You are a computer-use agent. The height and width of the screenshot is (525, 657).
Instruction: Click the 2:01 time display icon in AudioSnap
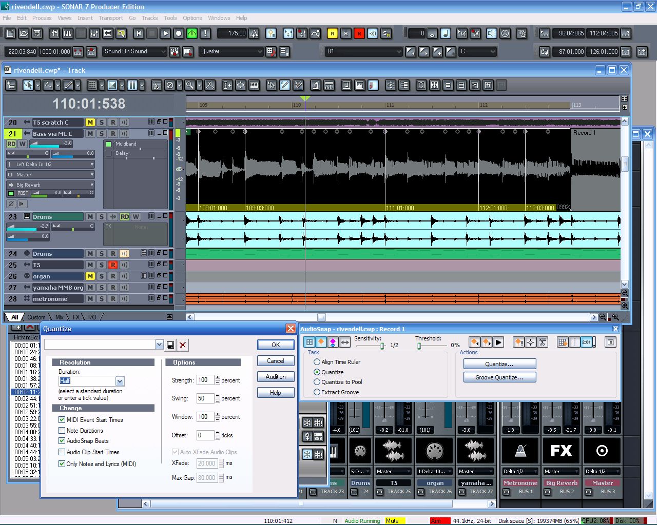(x=587, y=342)
